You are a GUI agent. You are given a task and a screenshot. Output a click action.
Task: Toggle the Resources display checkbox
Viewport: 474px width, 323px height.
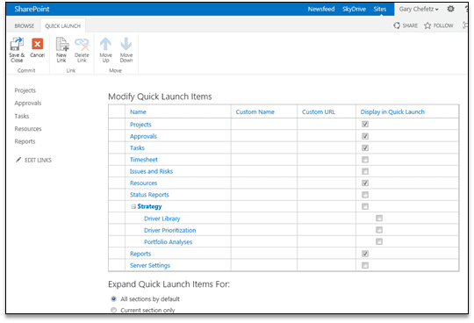[x=365, y=183]
